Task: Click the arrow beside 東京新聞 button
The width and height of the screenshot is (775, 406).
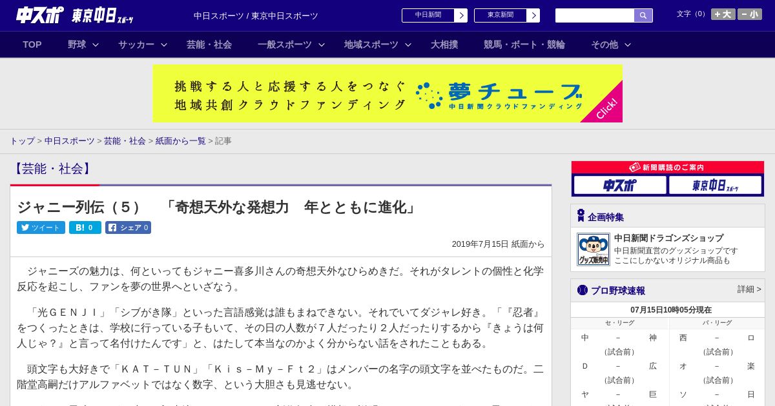Action: click(533, 15)
